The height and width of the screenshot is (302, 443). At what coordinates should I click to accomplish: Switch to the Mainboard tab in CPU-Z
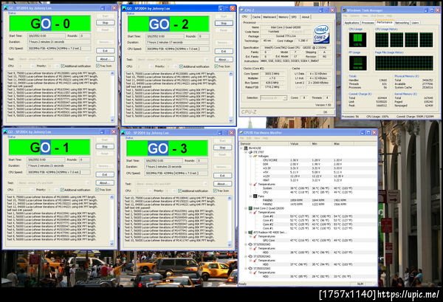269,17
